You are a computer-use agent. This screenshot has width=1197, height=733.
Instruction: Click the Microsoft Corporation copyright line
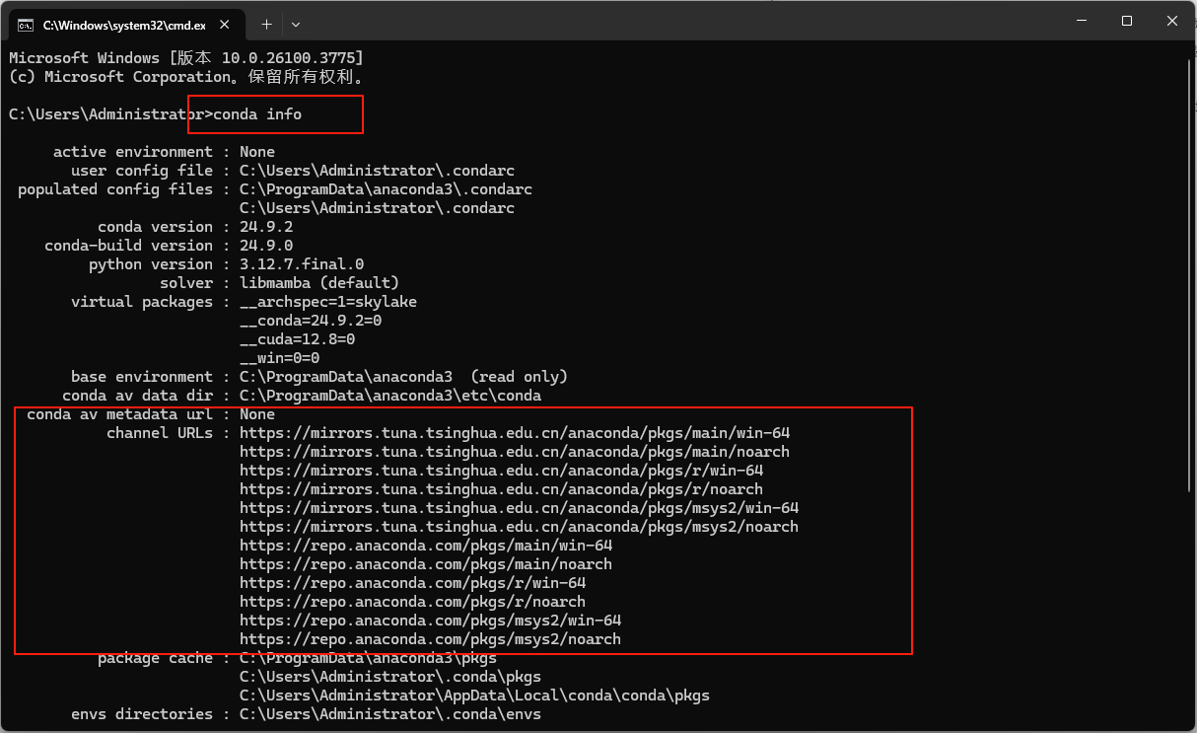[x=186, y=77]
